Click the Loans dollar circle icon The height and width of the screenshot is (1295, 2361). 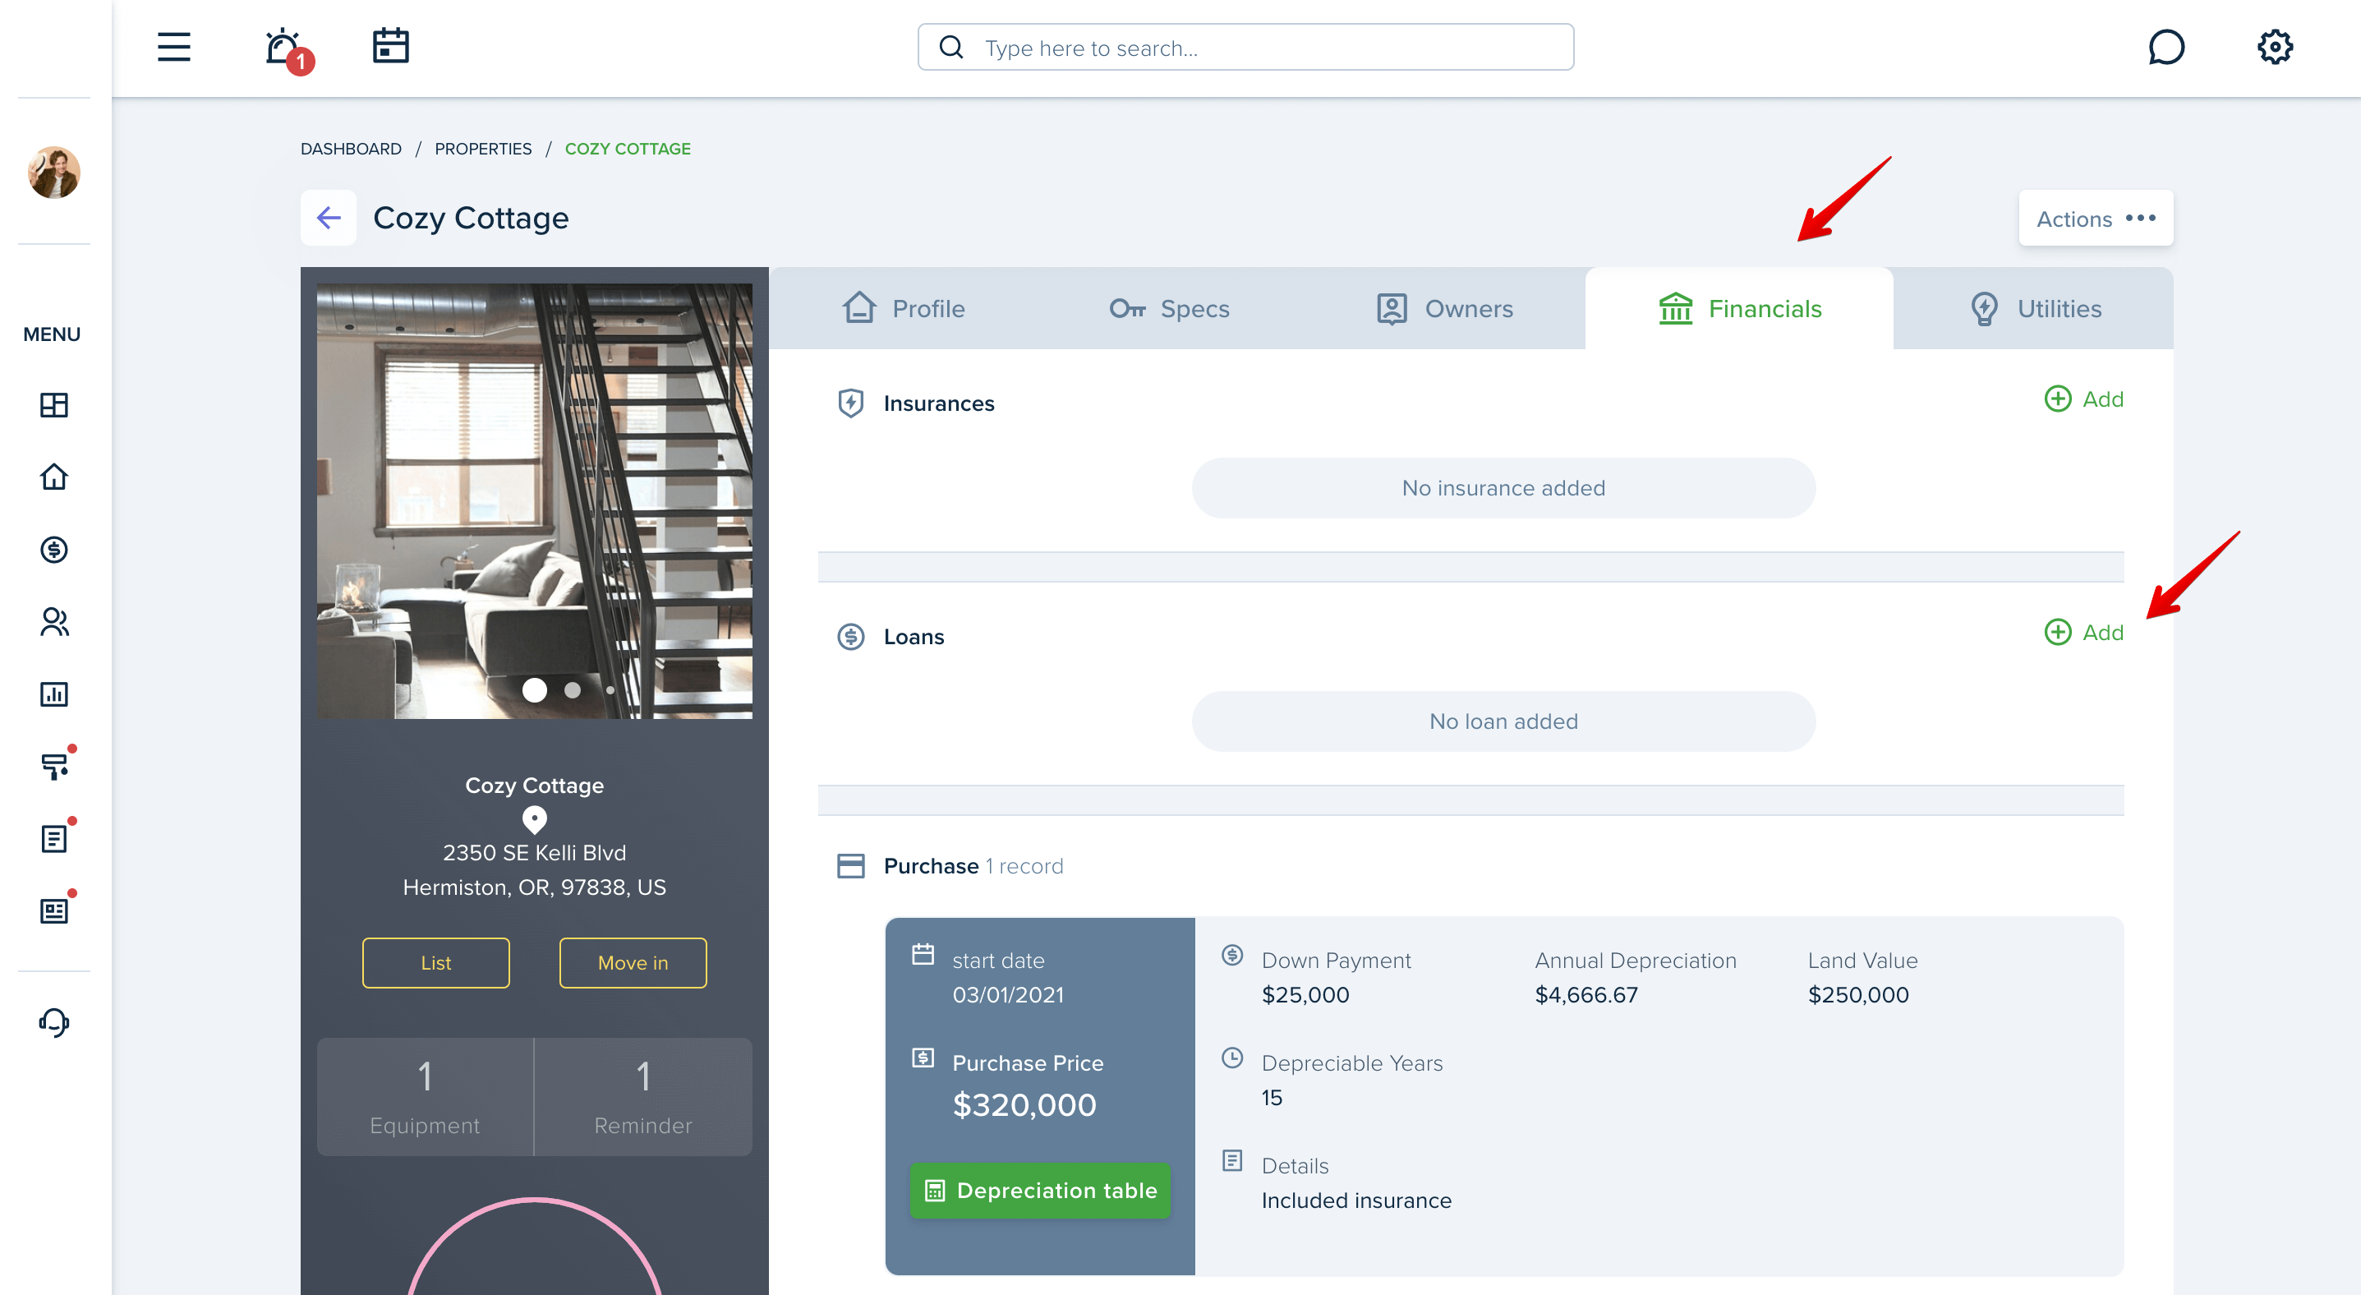[850, 636]
